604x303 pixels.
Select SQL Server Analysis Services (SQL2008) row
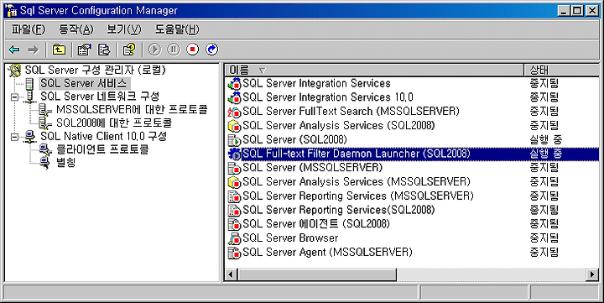click(x=413, y=125)
